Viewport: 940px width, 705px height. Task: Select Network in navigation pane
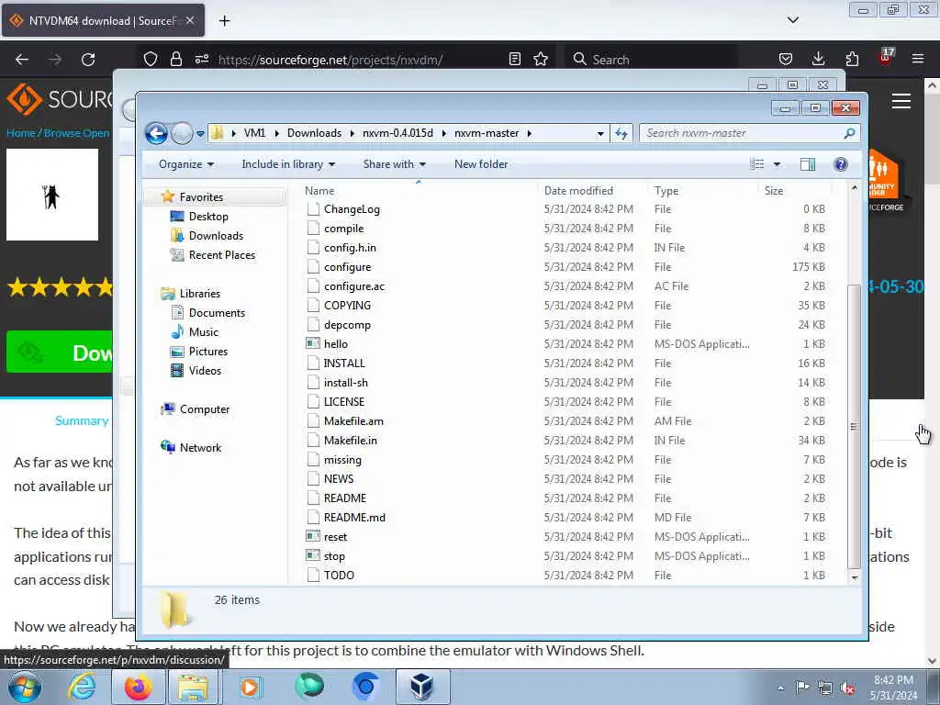[x=199, y=448]
